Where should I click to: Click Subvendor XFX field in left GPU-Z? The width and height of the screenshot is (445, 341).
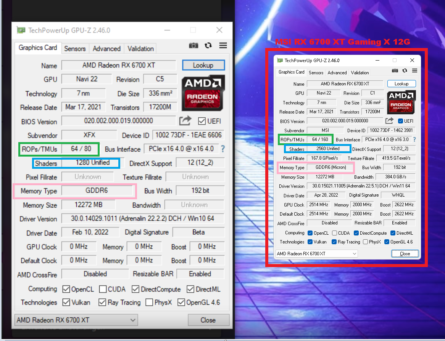(x=89, y=135)
